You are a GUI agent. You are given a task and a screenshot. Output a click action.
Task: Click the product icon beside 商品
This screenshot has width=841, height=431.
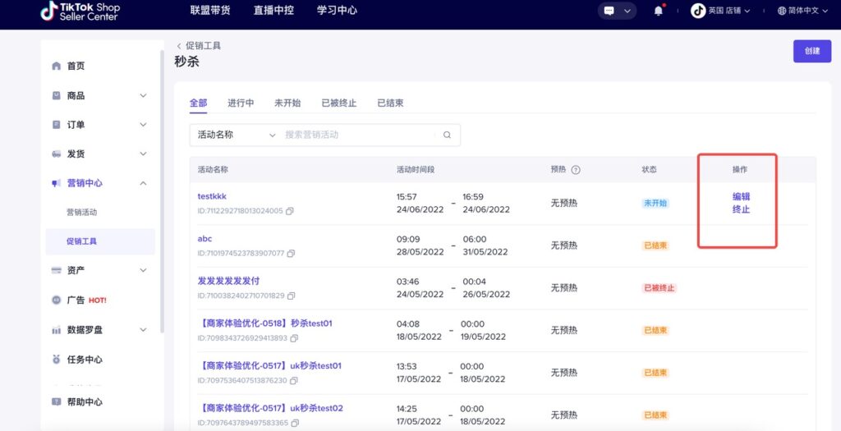[x=57, y=95]
